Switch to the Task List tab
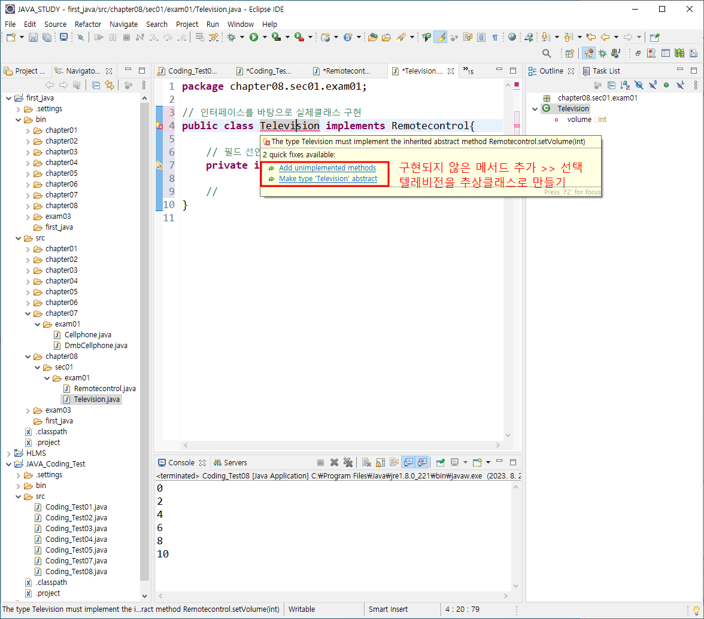The width and height of the screenshot is (704, 619). point(601,71)
